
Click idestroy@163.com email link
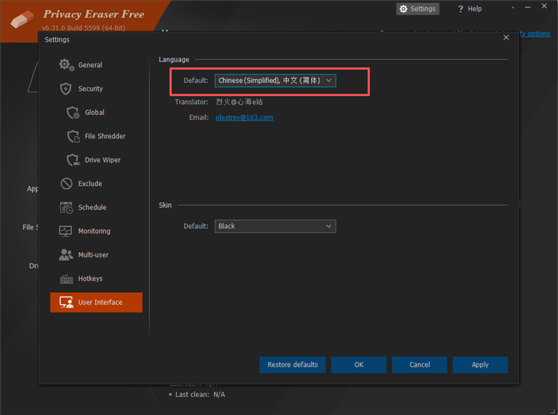(244, 117)
